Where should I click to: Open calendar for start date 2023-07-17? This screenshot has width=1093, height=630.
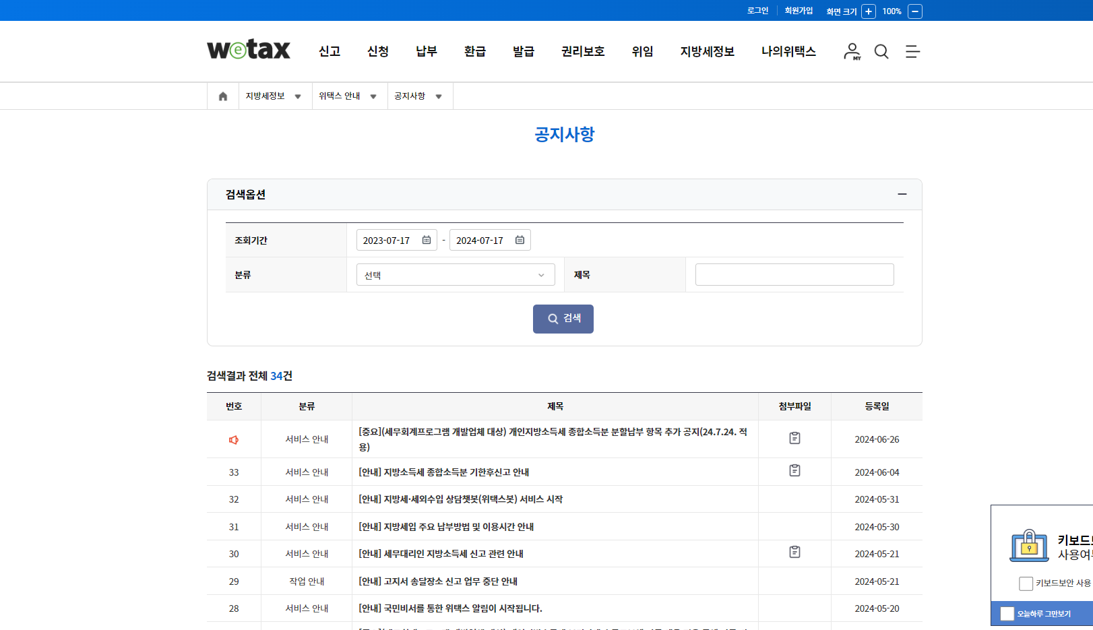(427, 240)
